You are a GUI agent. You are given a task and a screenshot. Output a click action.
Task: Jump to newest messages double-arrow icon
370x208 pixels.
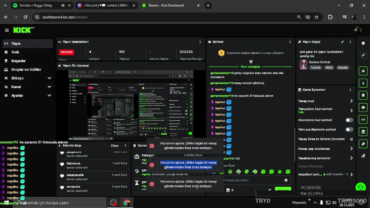point(251,62)
